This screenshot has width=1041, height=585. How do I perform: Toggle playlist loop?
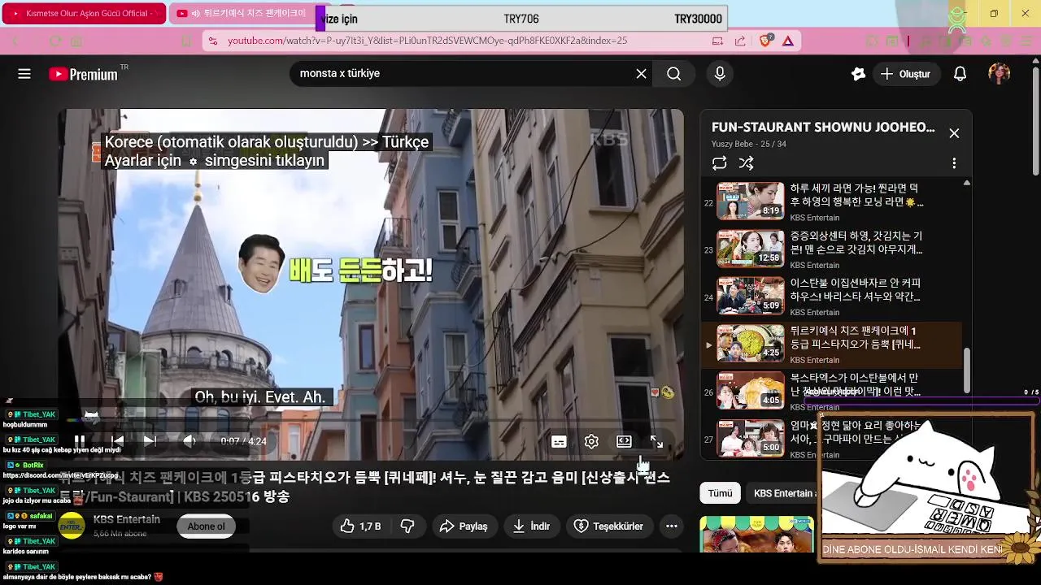click(719, 163)
